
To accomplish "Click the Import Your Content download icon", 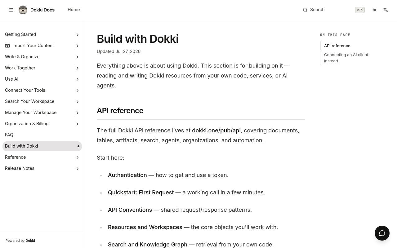I will pyautogui.click(x=7, y=46).
